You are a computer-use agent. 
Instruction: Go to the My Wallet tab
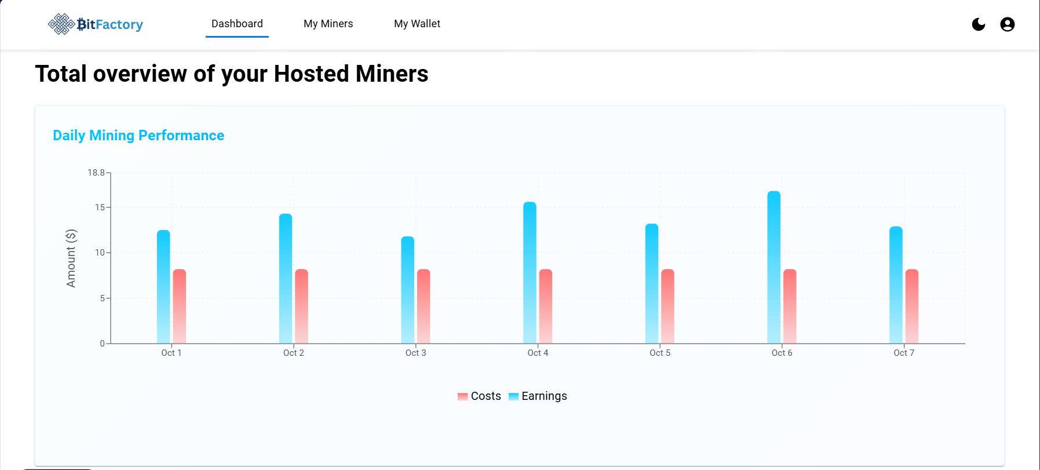tap(417, 24)
